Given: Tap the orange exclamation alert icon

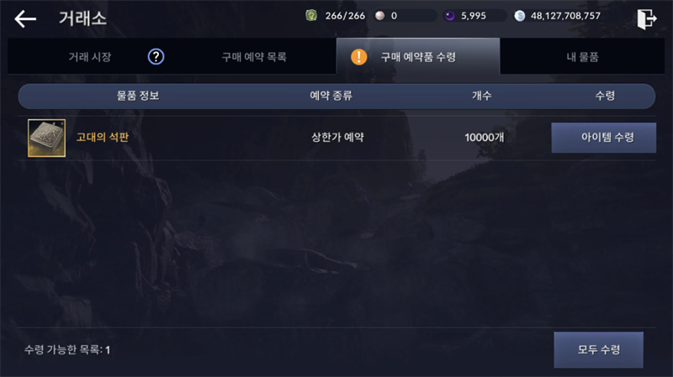Looking at the screenshot, I should 359,56.
